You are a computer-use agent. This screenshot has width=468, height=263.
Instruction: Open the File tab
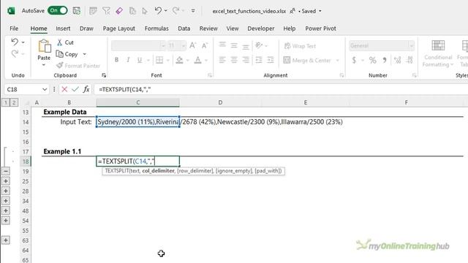(14, 28)
